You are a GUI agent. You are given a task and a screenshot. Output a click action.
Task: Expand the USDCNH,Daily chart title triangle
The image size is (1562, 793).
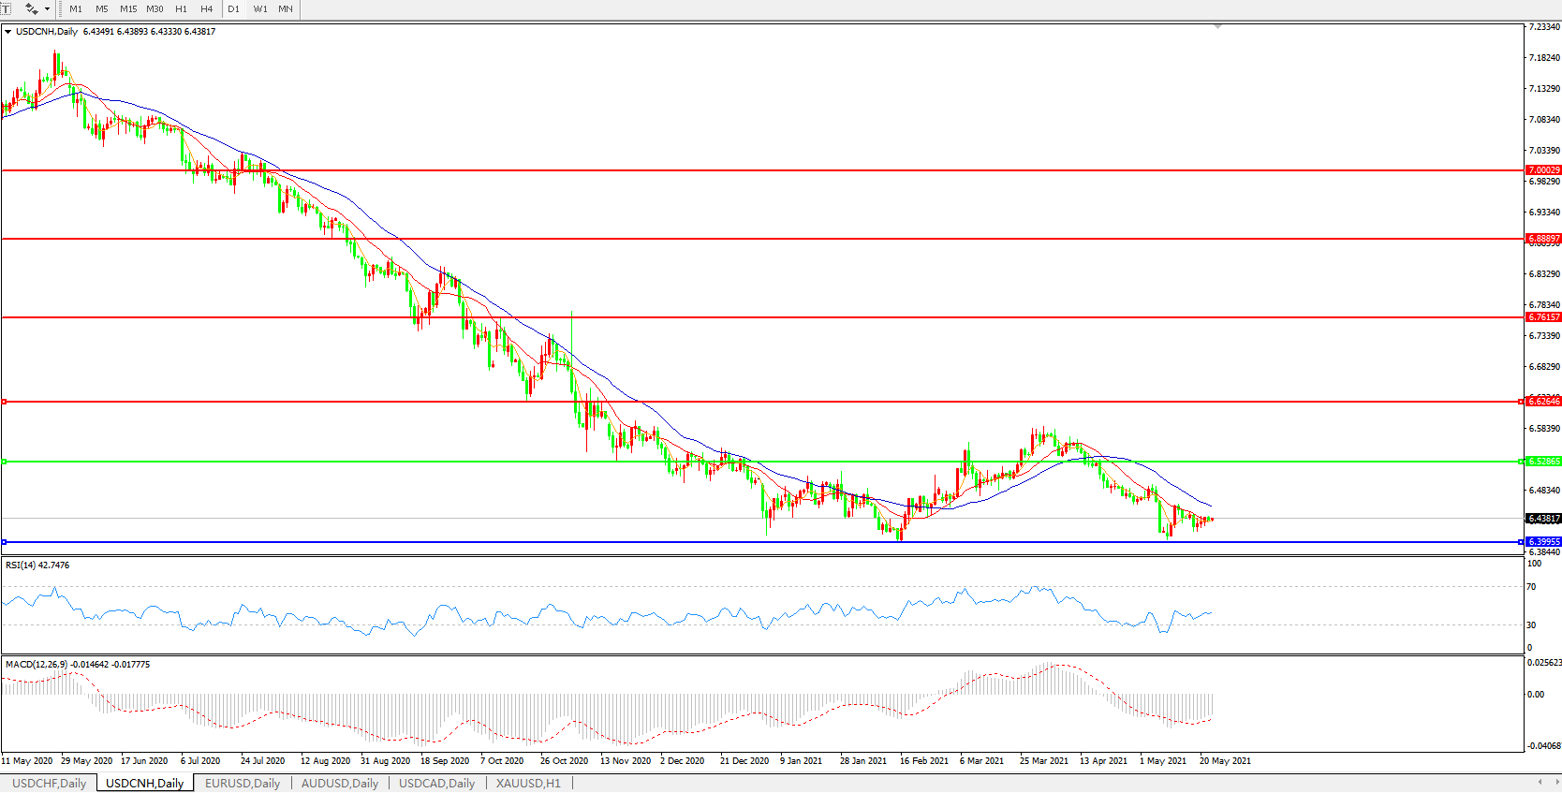click(8, 32)
